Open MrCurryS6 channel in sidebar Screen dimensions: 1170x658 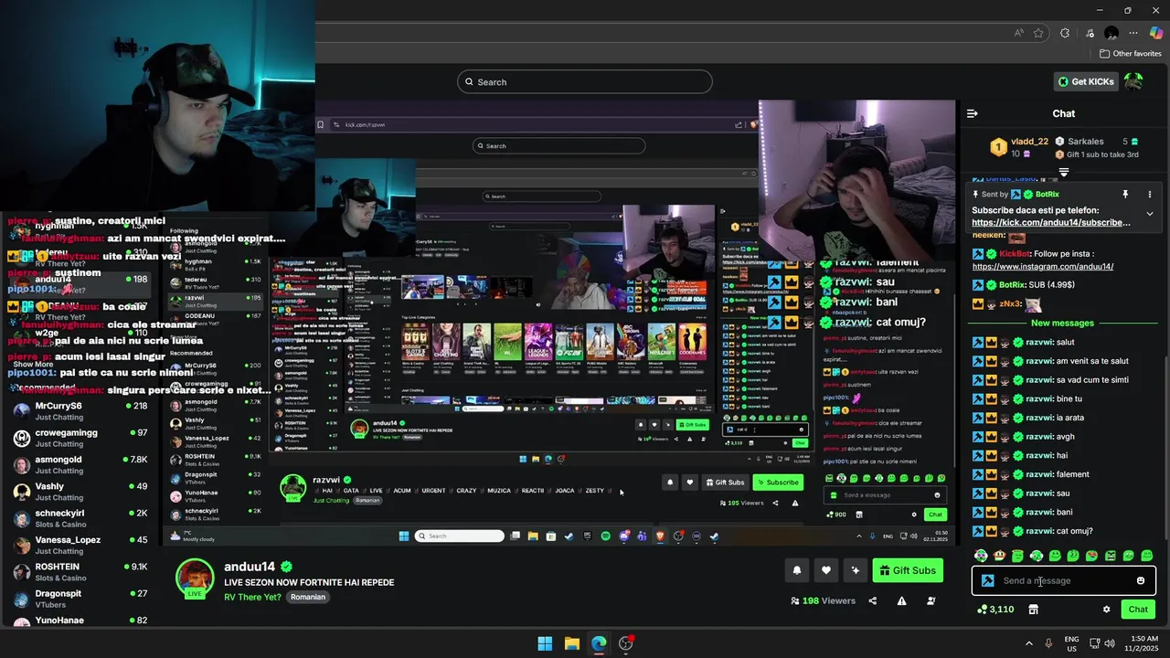tap(80, 410)
